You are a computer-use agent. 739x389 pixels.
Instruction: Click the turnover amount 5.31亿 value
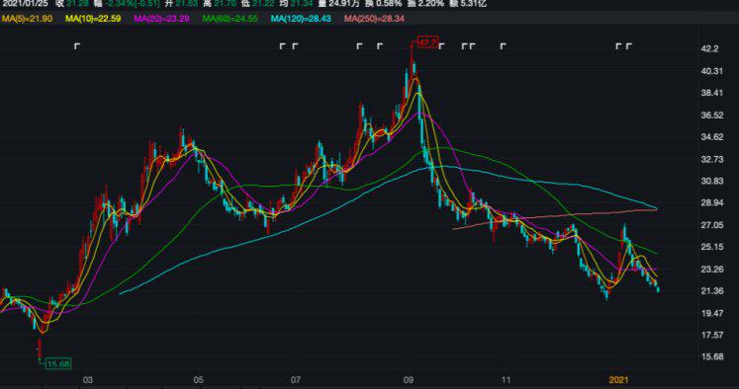472,4
